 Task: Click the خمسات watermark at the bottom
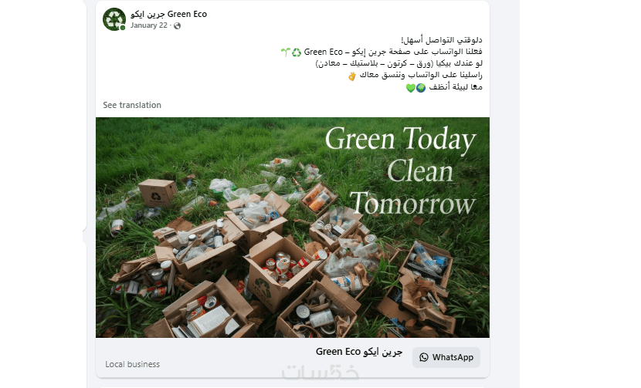[320, 372]
